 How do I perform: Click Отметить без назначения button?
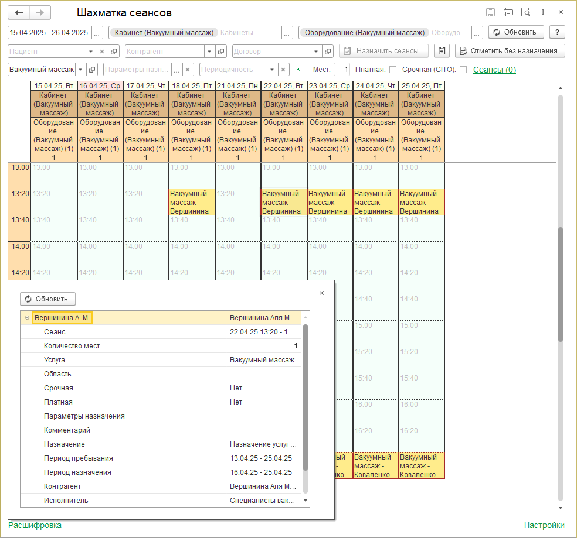pos(510,51)
